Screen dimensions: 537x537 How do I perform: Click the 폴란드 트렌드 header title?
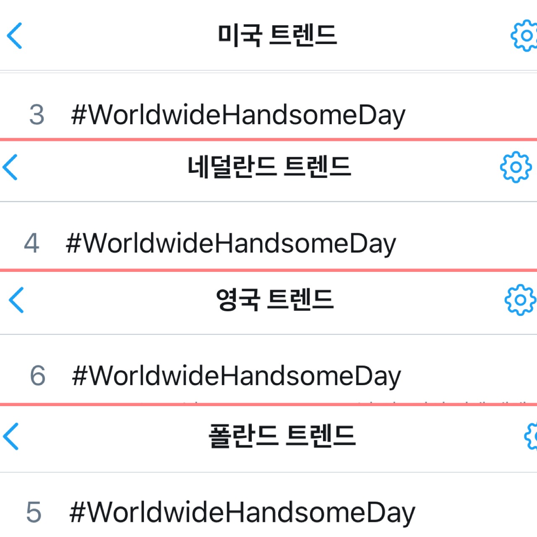click(x=282, y=436)
